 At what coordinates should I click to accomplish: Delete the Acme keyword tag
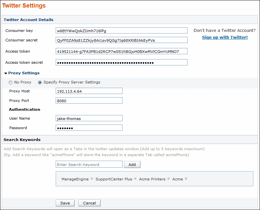coord(186,179)
